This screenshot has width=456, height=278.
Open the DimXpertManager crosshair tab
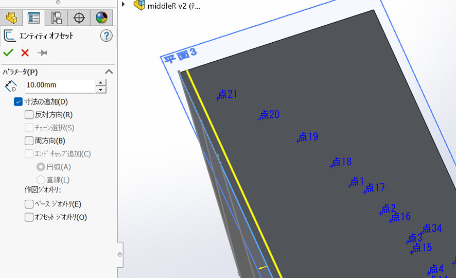coord(79,18)
